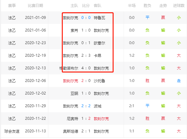Image resolution: width=187 pixels, height=139 pixels.
Task: Open the 亚眠 team link
Action: [x=74, y=94]
